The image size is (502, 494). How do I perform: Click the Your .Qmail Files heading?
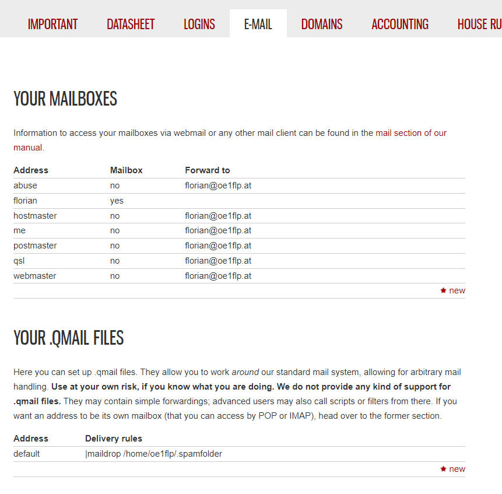point(69,338)
